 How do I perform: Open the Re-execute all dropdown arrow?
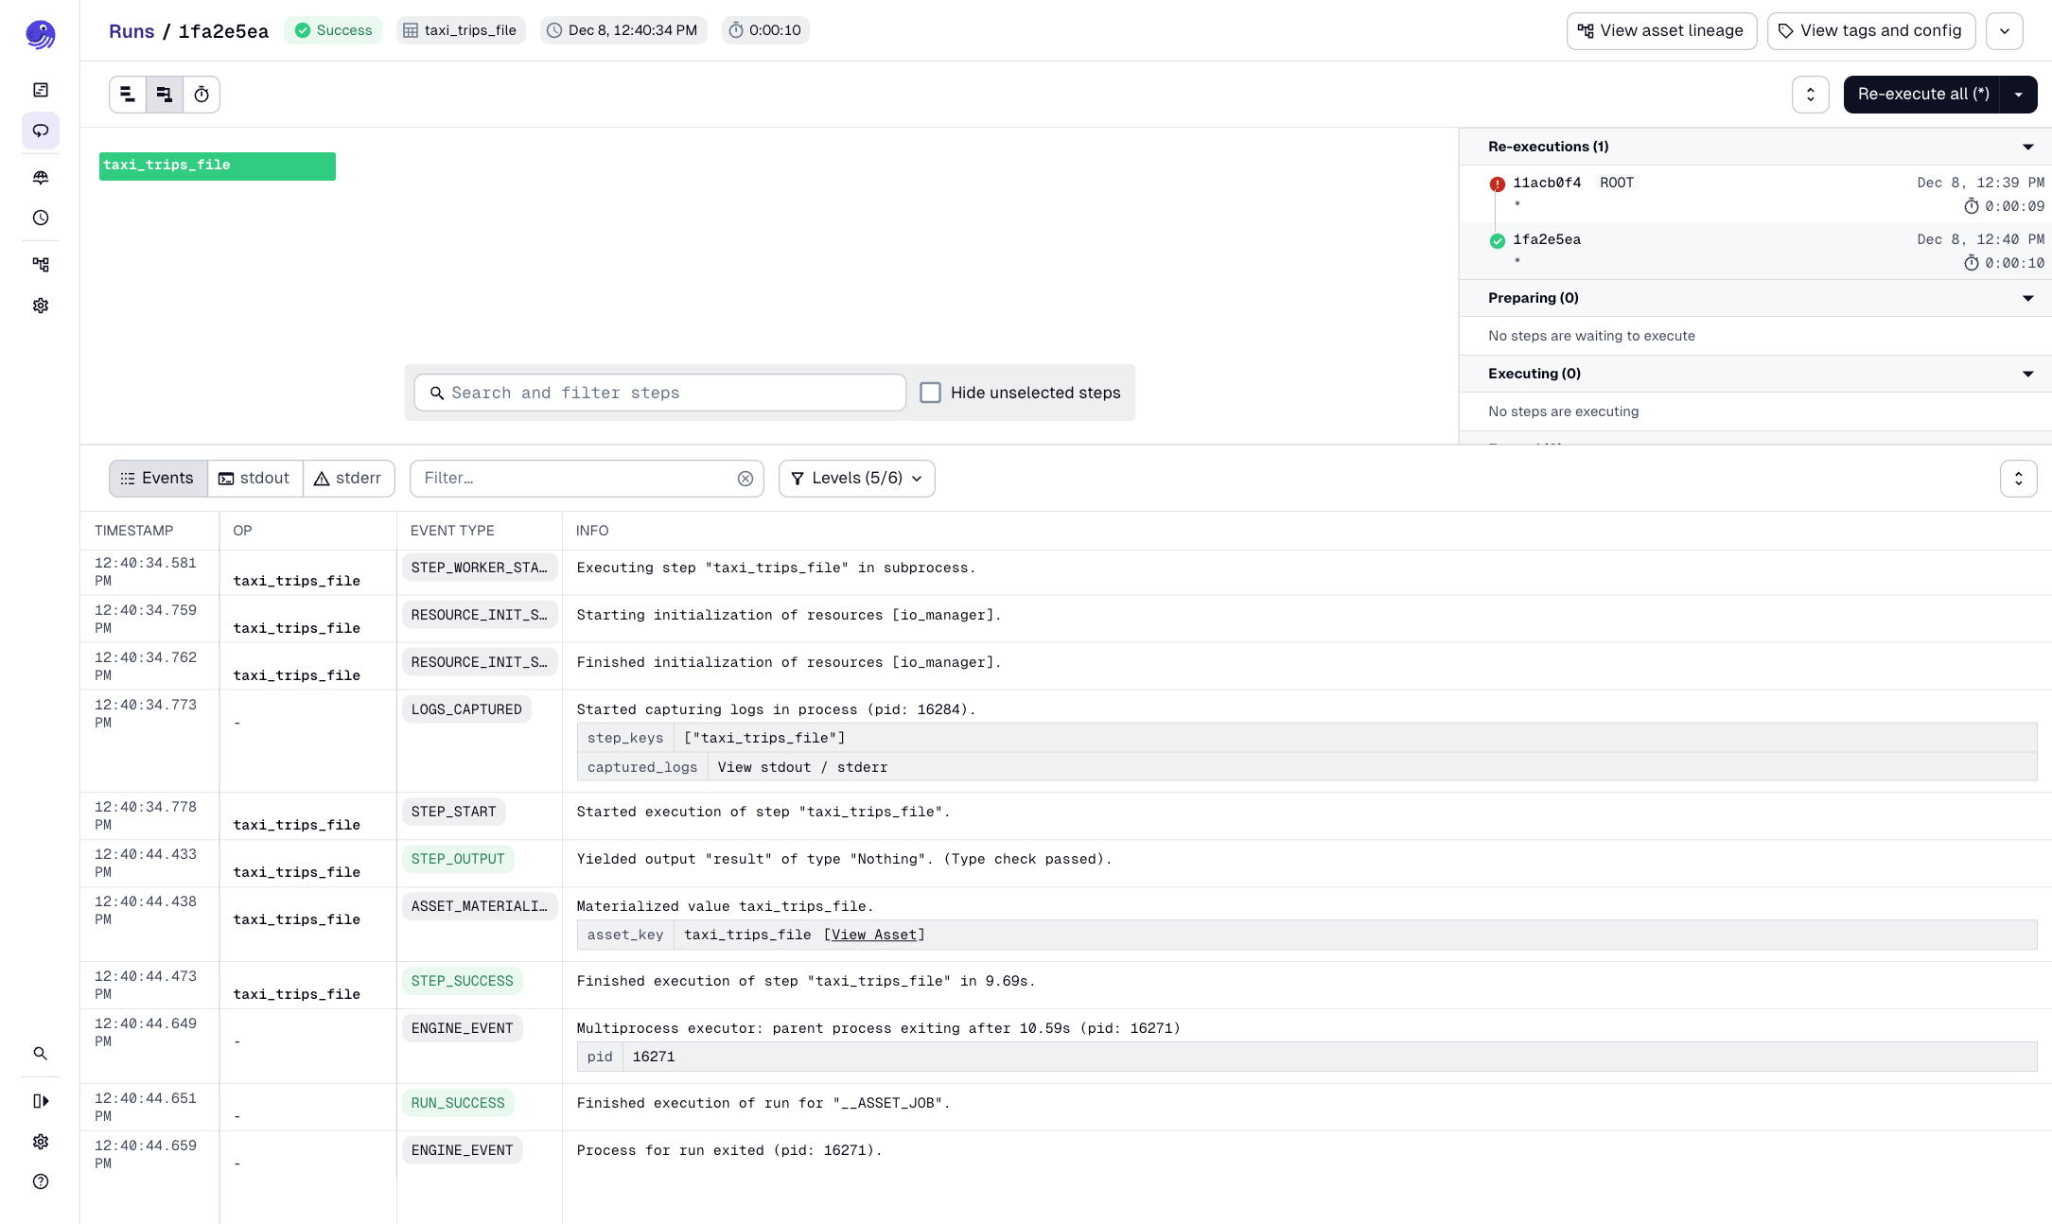pyautogui.click(x=2020, y=94)
